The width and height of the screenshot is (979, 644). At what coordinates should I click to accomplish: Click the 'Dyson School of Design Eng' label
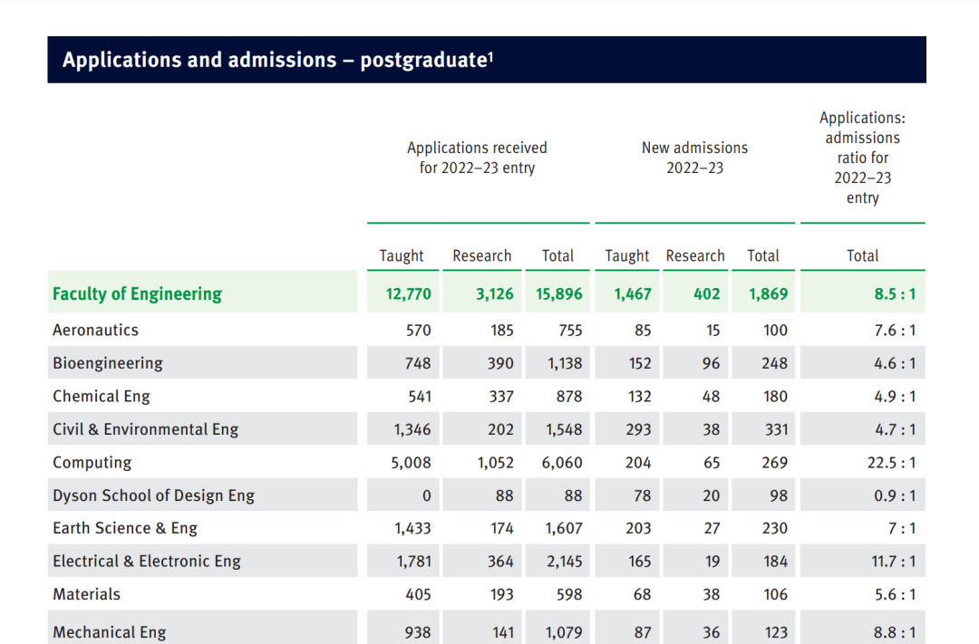click(x=153, y=495)
